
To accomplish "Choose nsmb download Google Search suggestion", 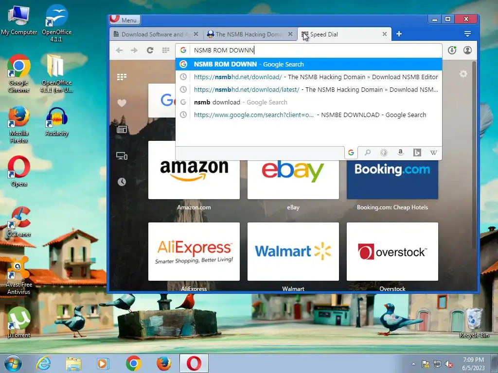I will point(309,102).
